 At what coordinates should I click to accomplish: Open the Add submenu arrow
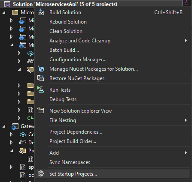point(186,153)
